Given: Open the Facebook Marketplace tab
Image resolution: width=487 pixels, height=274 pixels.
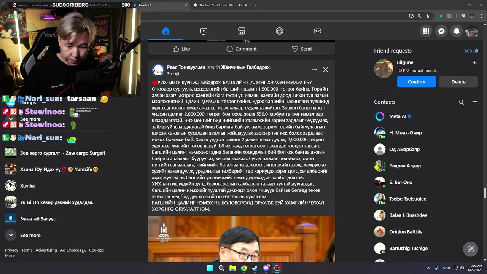Looking at the screenshot, I should [x=242, y=31].
